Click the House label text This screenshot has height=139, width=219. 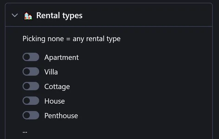pyautogui.click(x=54, y=101)
